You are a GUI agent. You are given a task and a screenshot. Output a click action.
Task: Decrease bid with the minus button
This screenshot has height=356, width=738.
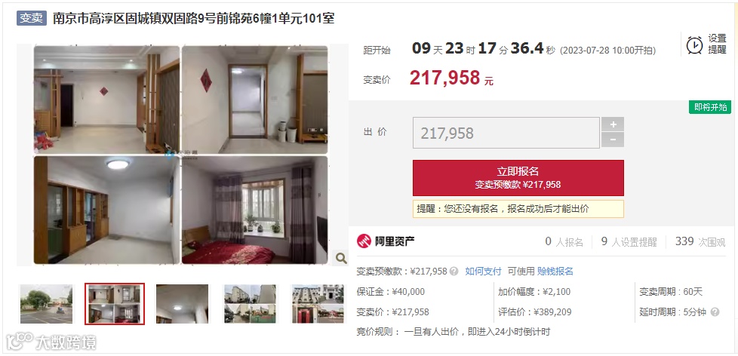(613, 140)
